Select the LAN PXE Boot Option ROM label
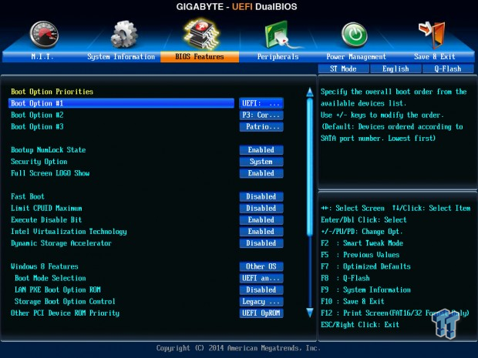Viewport: 478px width, 358px height. pos(58,289)
